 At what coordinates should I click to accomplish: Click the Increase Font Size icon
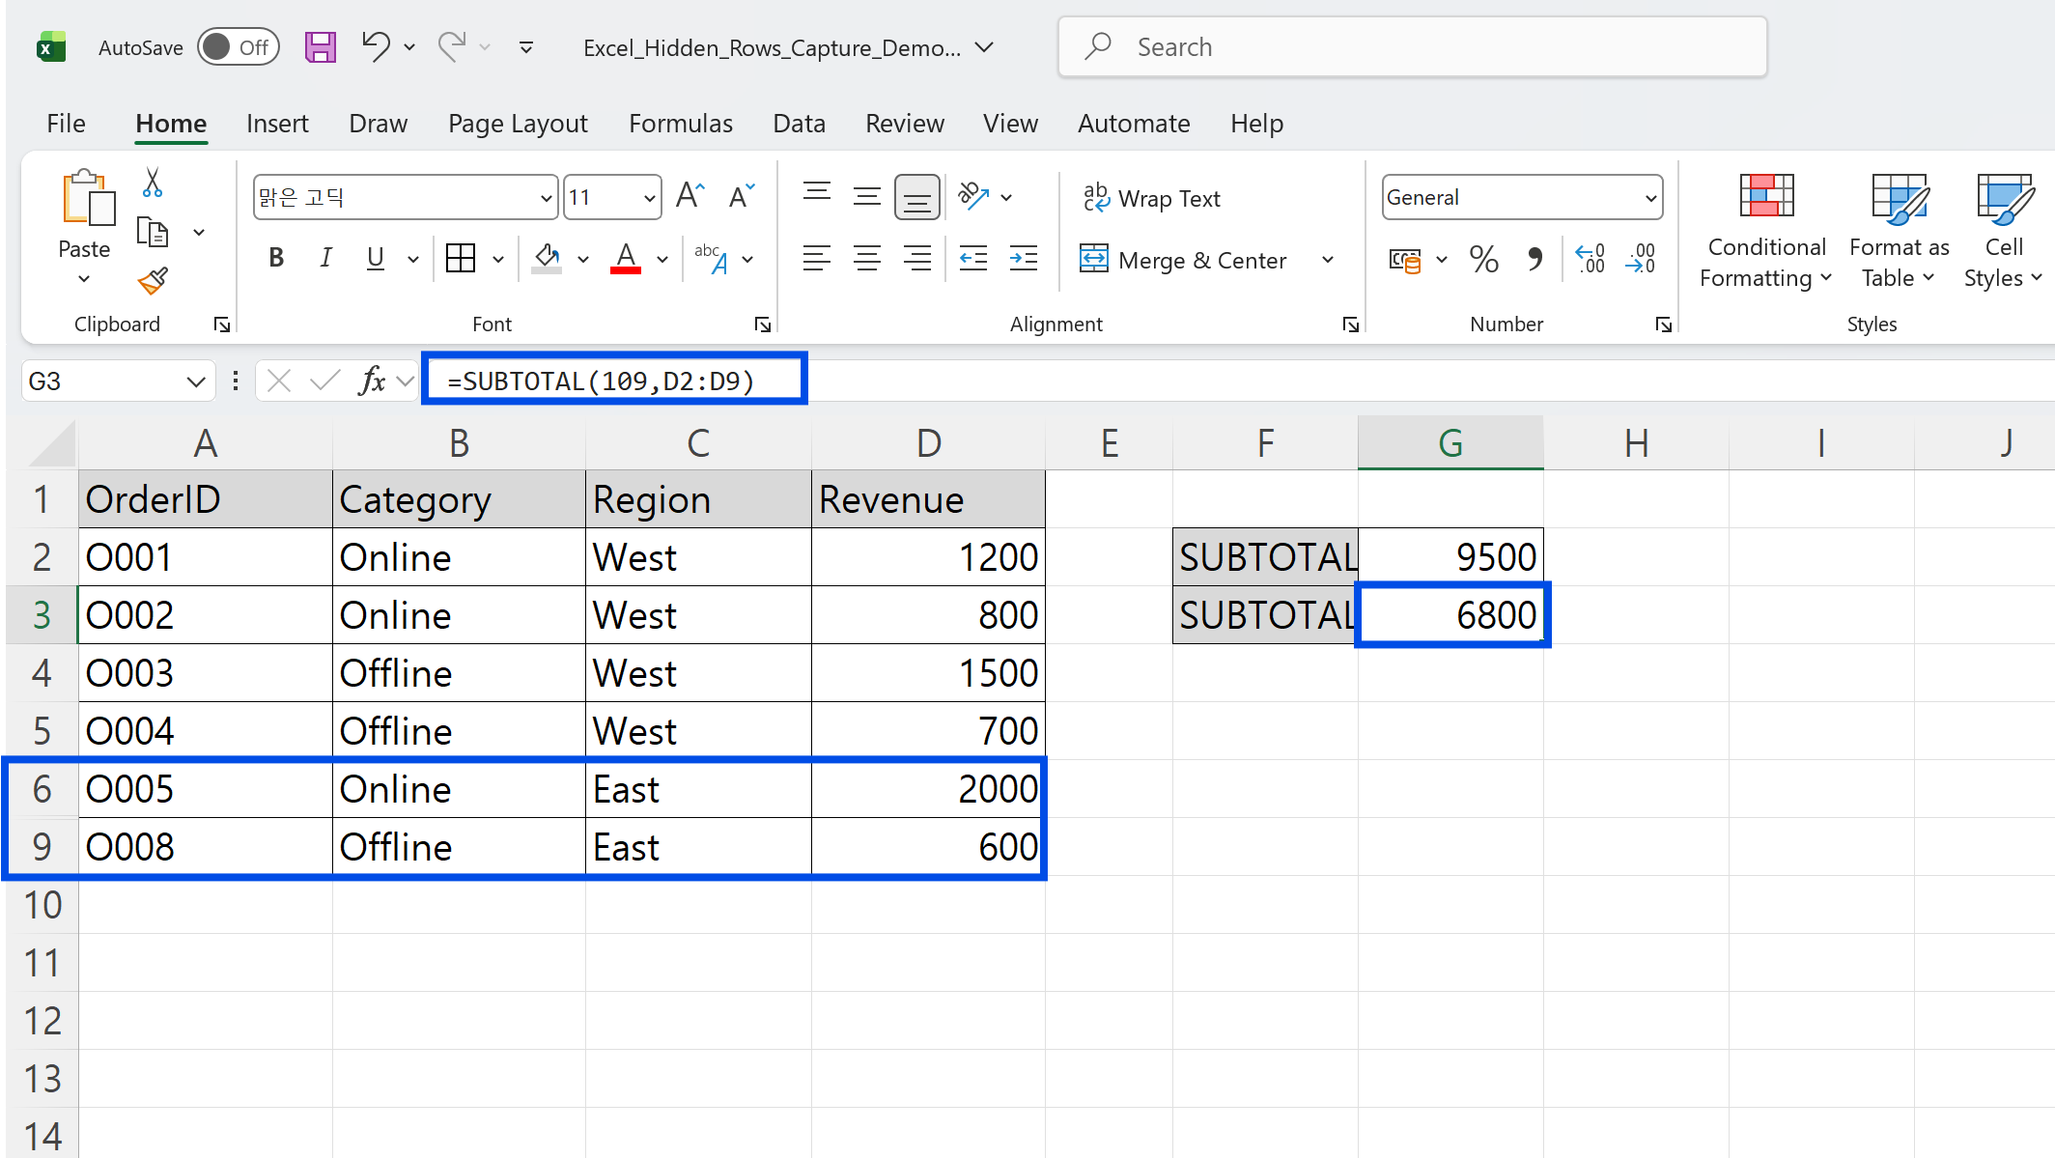click(690, 197)
